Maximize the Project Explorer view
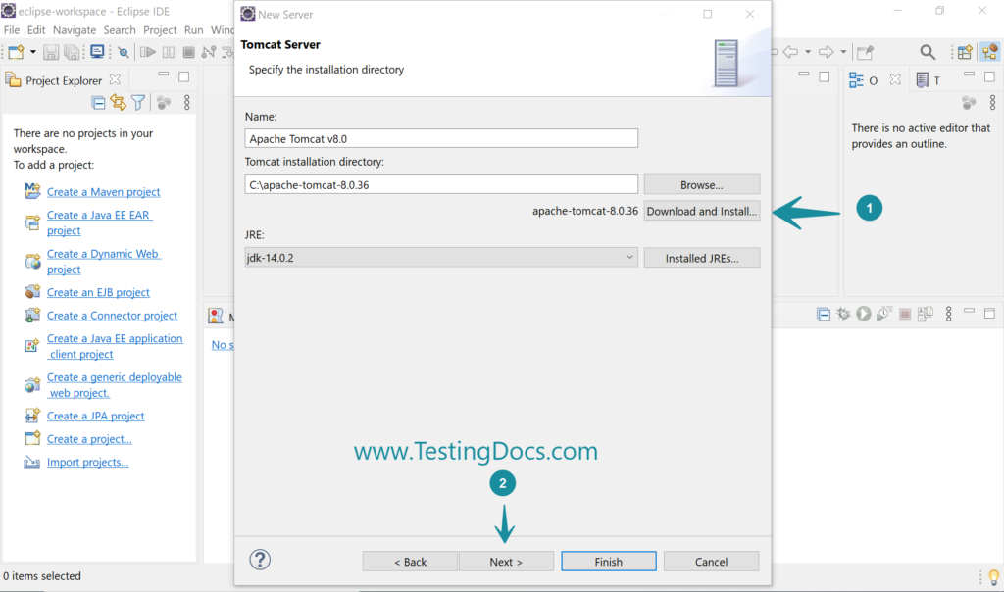Viewport: 1004px width, 592px height. (x=182, y=75)
